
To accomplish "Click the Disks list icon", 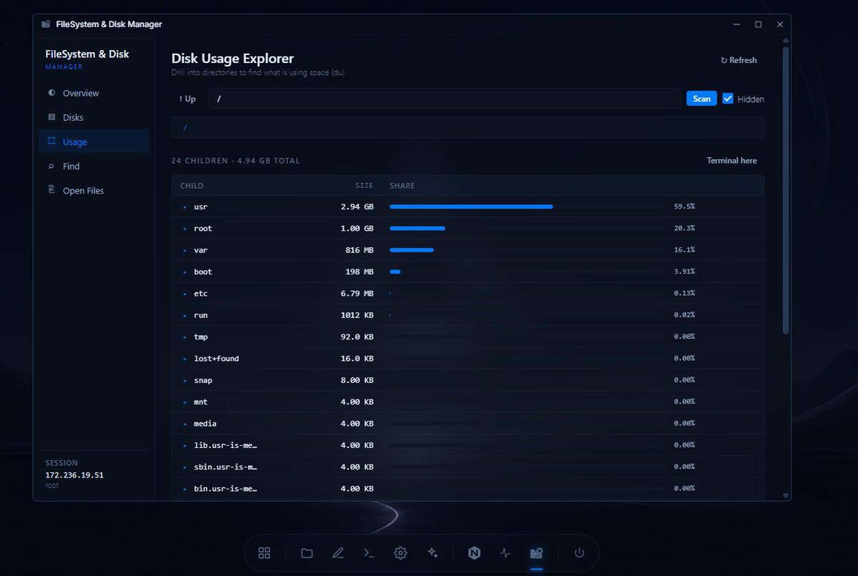I will click(51, 117).
